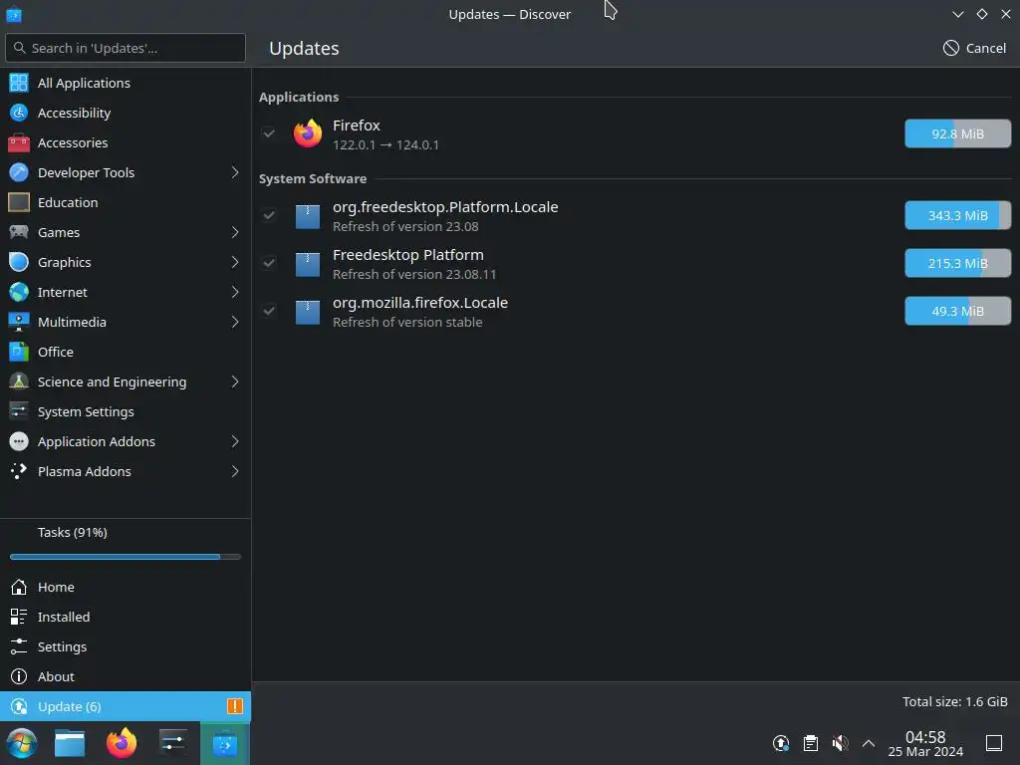Select the Update (6) page
Screen dimensions: 1020x765
(126, 706)
